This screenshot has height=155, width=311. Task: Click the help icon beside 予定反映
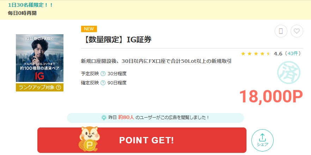coord(103,74)
